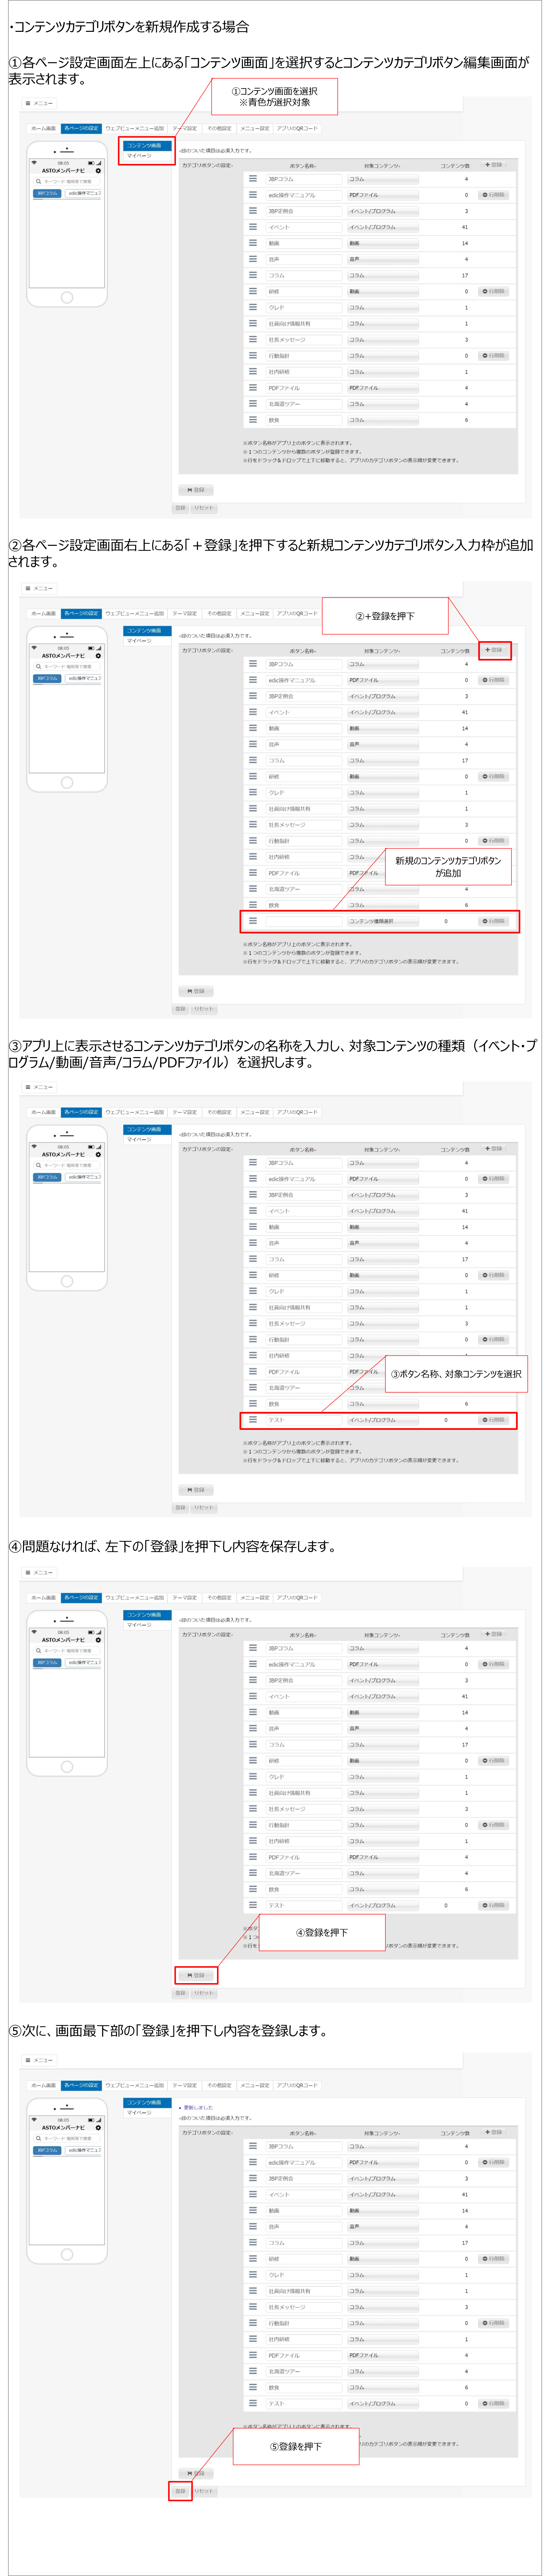This screenshot has height=2576, width=545.
Task: Select アプリのQRコード tab in step ① screenshot
Action: click(x=297, y=128)
